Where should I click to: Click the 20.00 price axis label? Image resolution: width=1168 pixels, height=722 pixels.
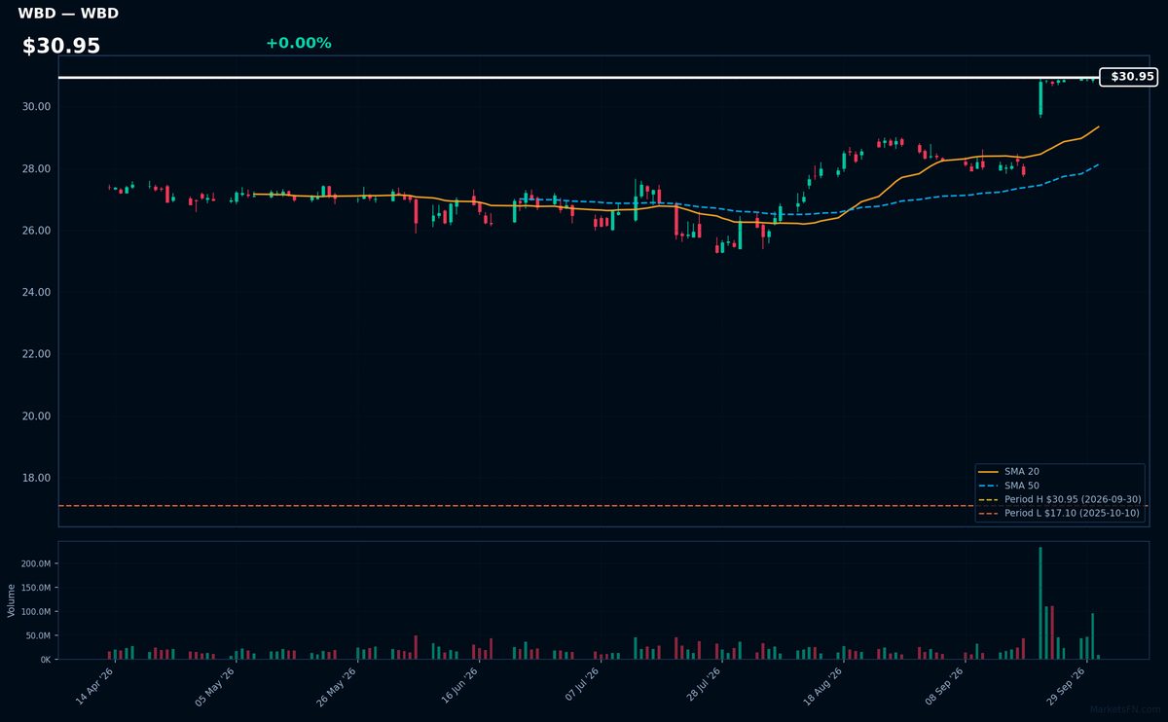click(38, 416)
